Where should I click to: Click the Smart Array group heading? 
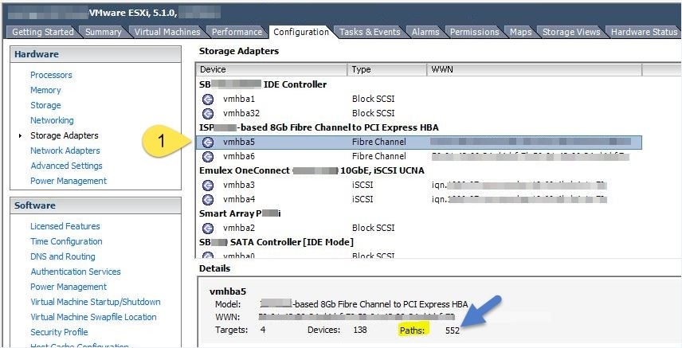pos(240,213)
